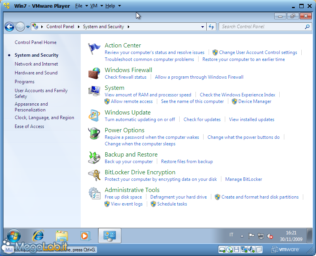The image size is (316, 256).
Task: Open Hardware and Sound category
Action: [36, 73]
